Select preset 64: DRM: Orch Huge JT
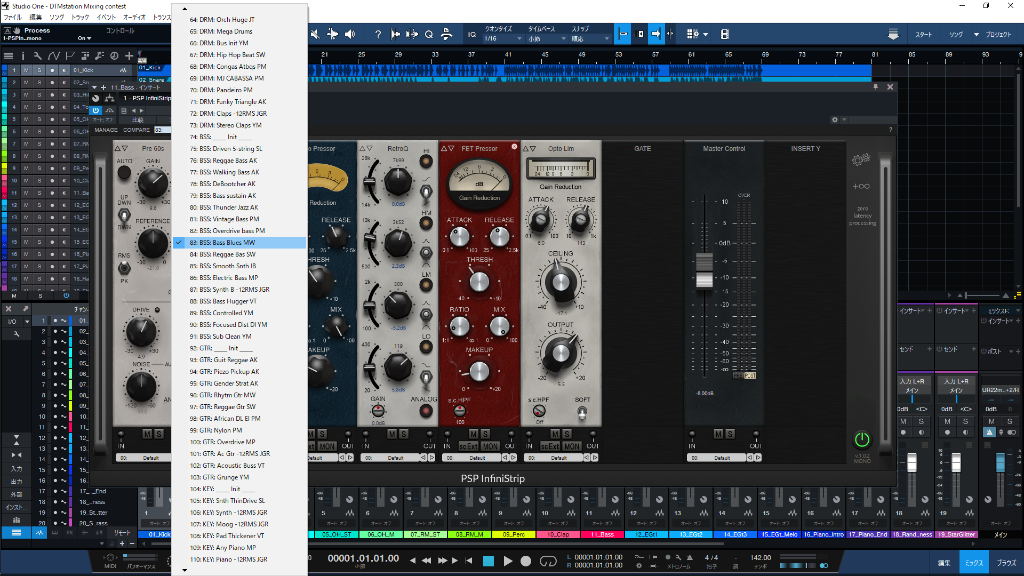 [x=239, y=20]
